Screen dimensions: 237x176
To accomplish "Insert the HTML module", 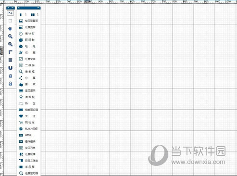I will [25, 135].
